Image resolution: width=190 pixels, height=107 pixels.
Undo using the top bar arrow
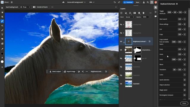click(x=115, y=2)
